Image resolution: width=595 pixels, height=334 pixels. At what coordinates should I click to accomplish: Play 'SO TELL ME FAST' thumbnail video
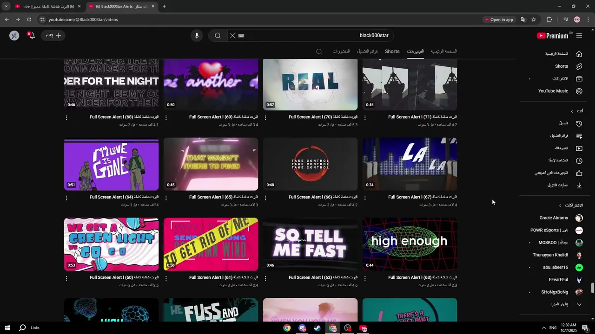(310, 244)
